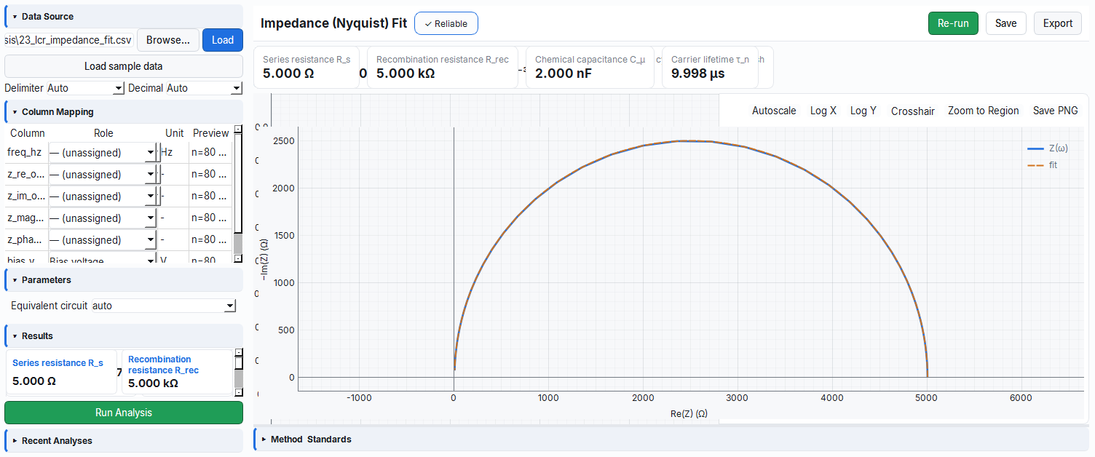The height and width of the screenshot is (457, 1095).
Task: Click the Run Analysis button
Action: click(124, 413)
